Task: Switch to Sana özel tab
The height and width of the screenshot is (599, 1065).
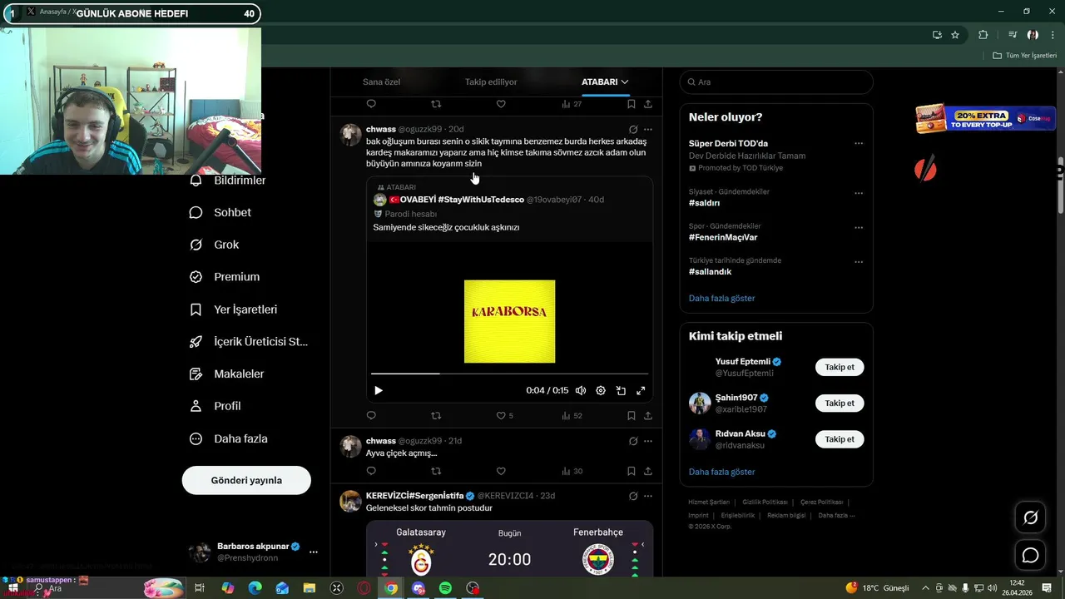Action: (381, 82)
